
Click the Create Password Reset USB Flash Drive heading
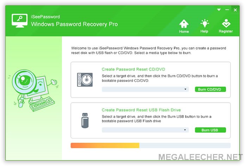[x=141, y=110]
